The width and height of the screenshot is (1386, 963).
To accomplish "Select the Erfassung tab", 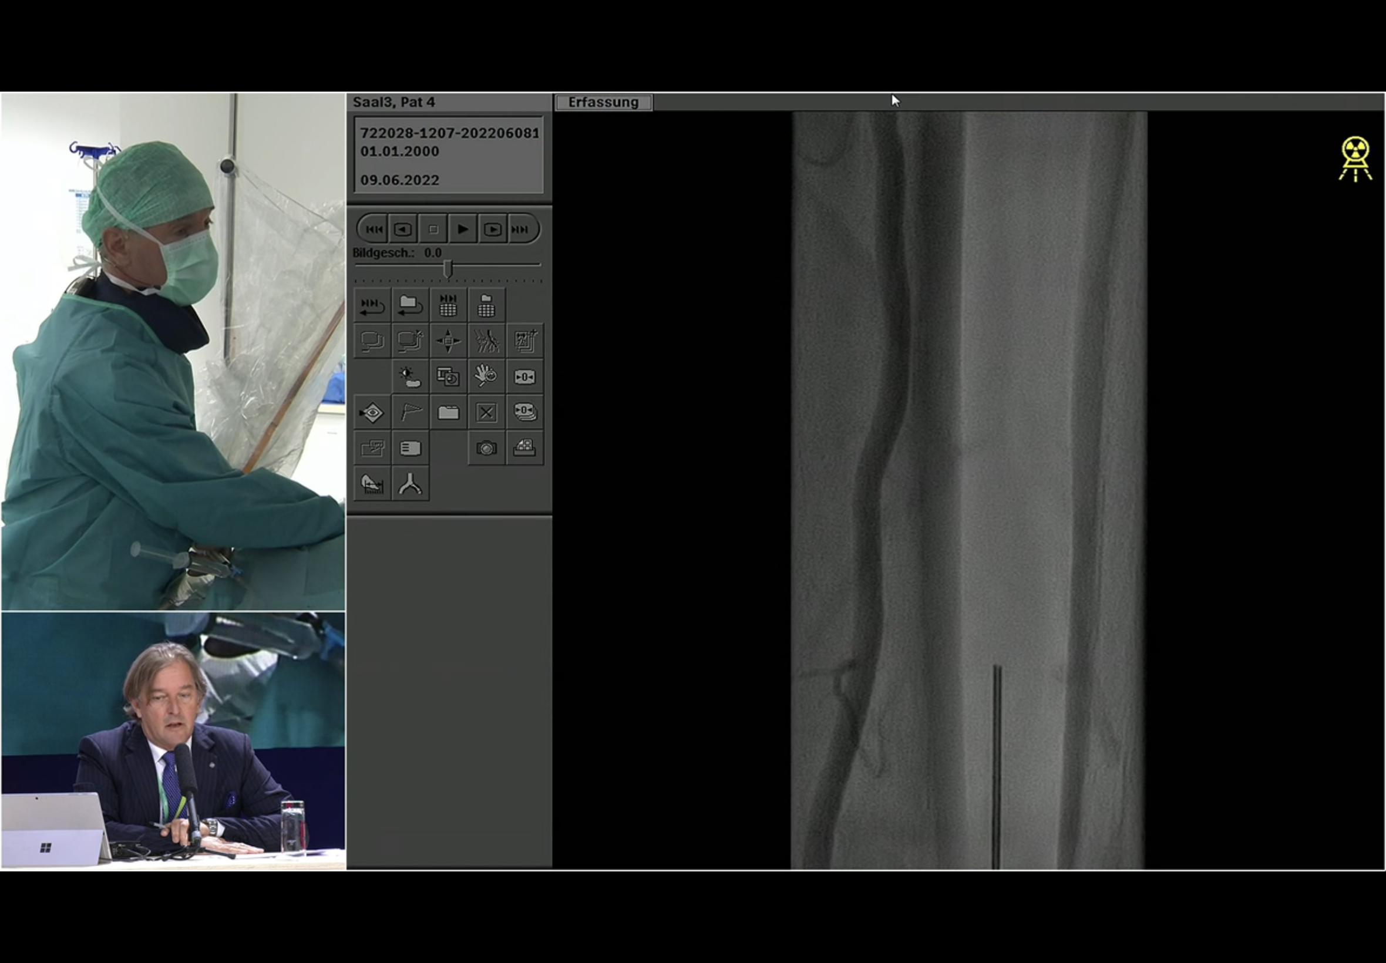I will tap(603, 103).
